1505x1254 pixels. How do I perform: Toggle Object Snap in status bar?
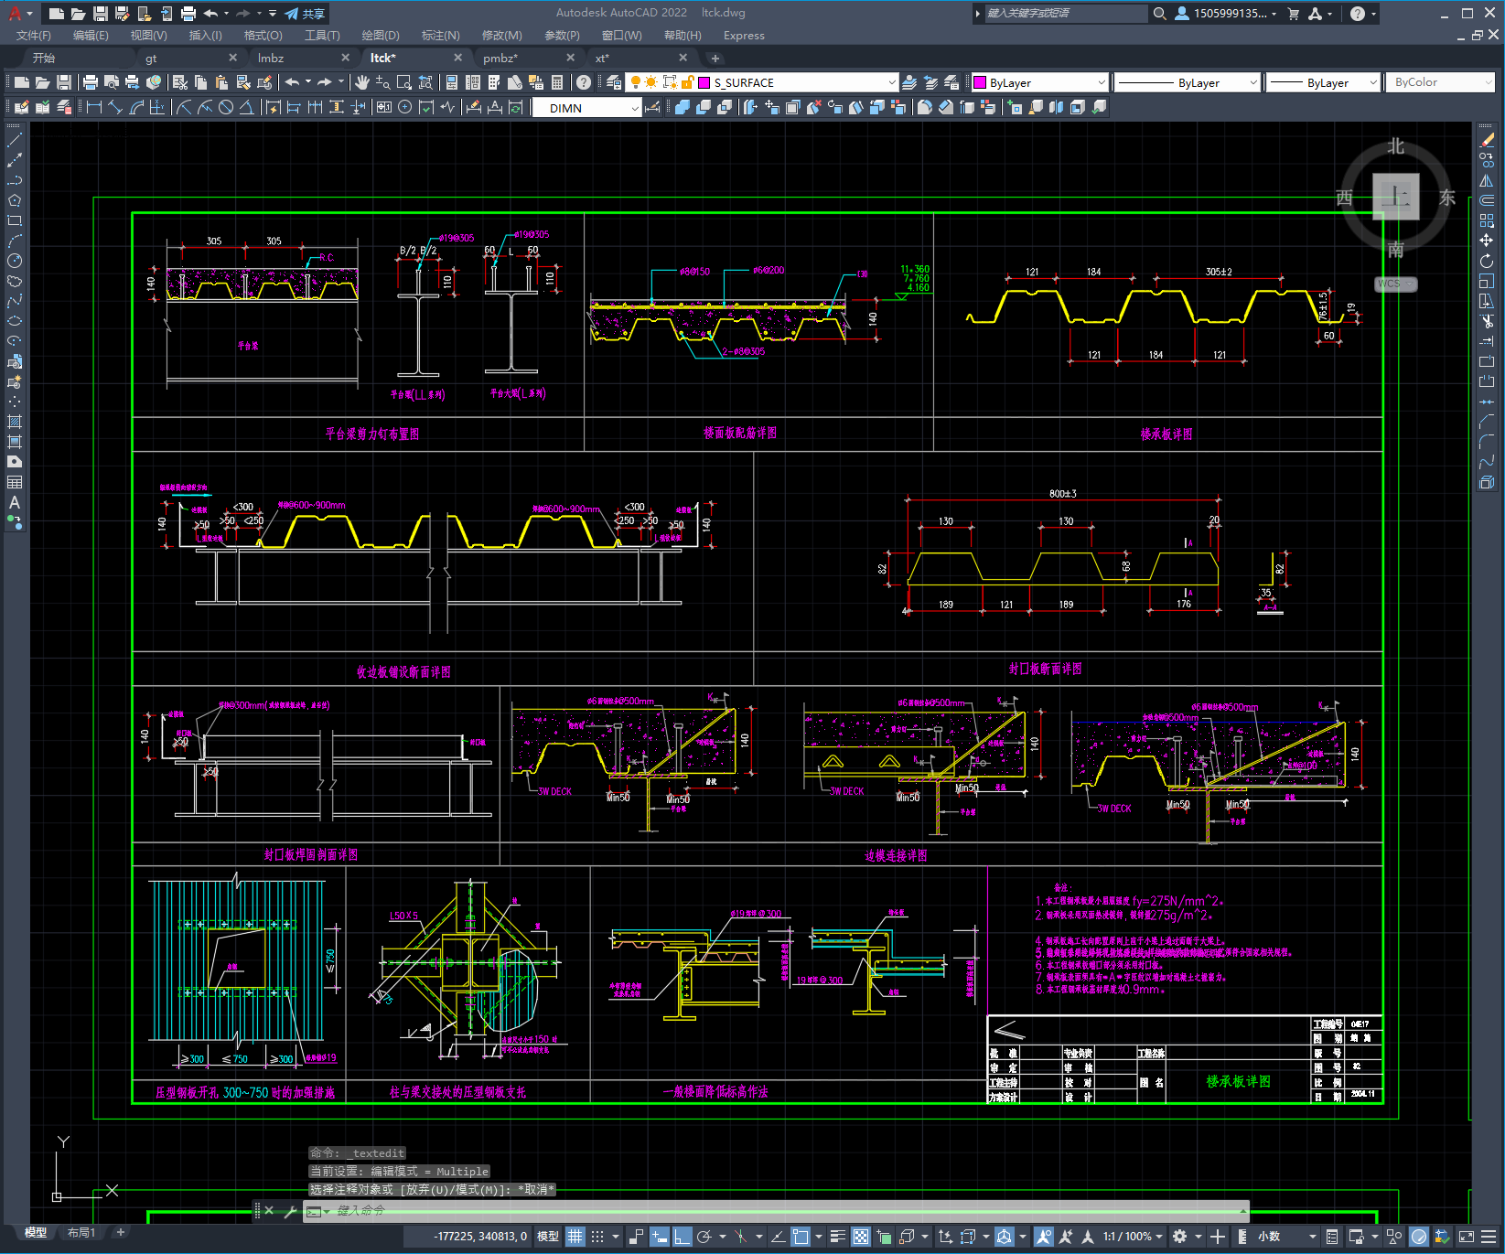(801, 1237)
